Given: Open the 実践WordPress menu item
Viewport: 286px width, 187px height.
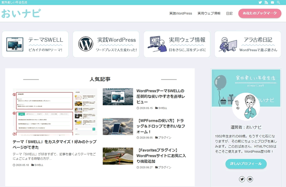Looking at the screenshot, I should (x=181, y=13).
